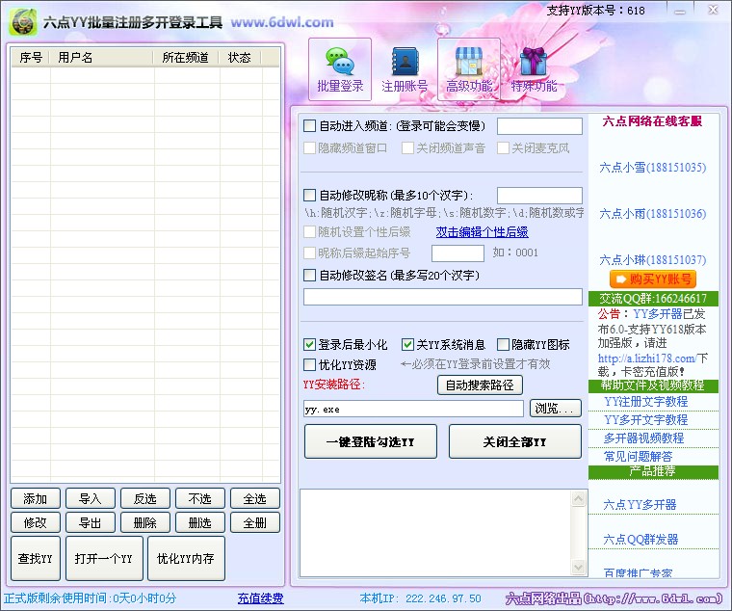
Task: Open the 批量登录 tab
Action: coord(340,69)
